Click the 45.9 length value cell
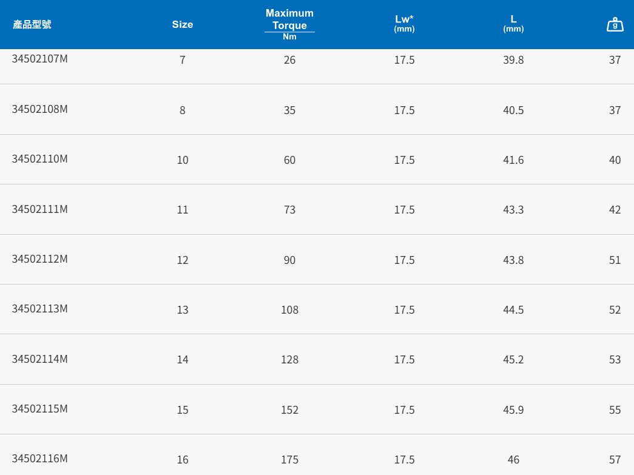The image size is (634, 475). [x=513, y=410]
